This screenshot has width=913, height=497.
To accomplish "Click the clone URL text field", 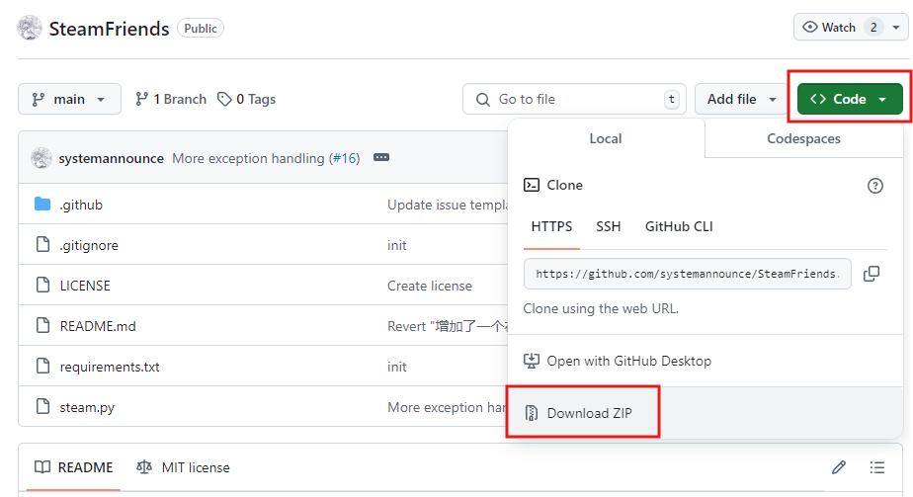I will pyautogui.click(x=687, y=274).
